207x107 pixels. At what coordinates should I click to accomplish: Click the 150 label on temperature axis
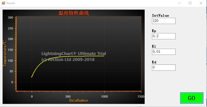coord(11,50)
